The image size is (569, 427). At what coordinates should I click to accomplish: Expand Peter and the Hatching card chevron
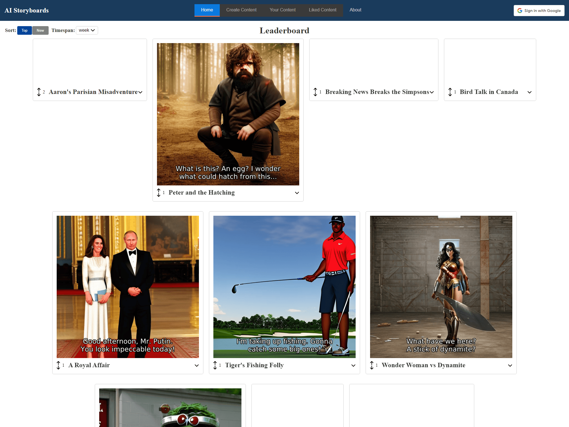click(x=297, y=193)
